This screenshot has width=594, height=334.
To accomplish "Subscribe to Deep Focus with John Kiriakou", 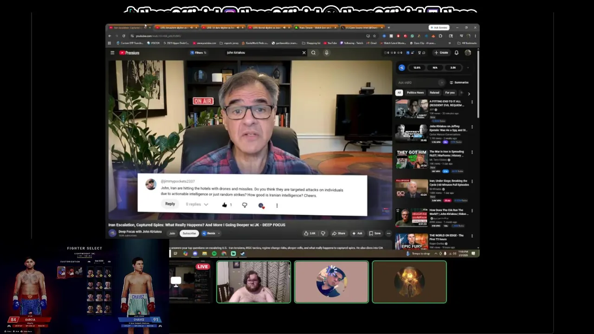I will click(x=189, y=233).
